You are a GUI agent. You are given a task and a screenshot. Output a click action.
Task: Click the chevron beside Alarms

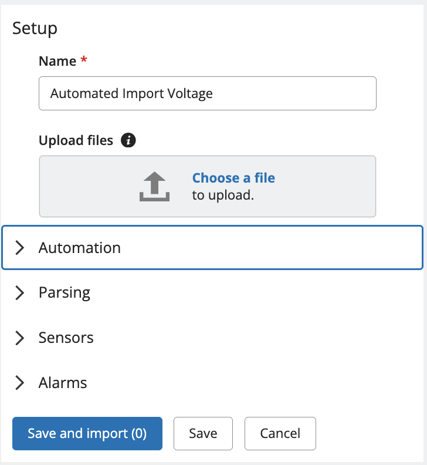click(19, 383)
